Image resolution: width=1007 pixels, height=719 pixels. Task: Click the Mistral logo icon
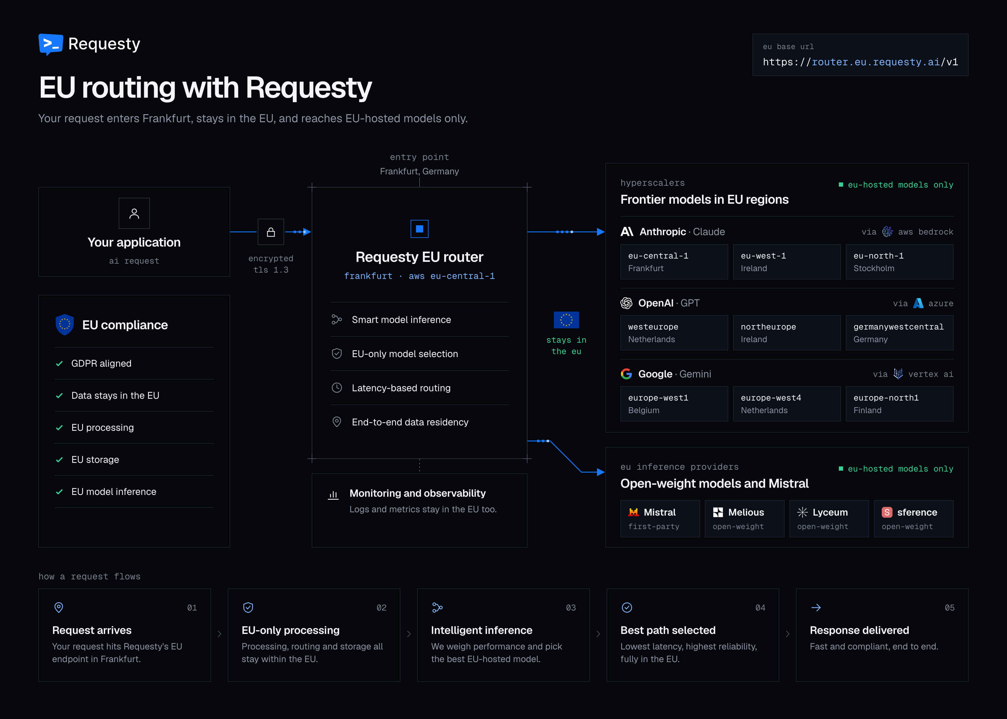pos(633,512)
